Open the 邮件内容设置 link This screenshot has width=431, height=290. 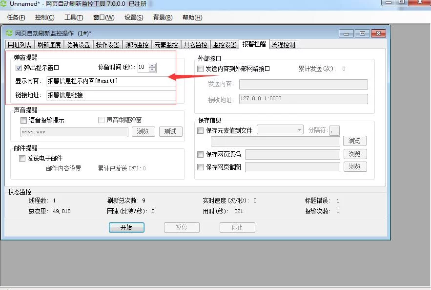(x=63, y=168)
